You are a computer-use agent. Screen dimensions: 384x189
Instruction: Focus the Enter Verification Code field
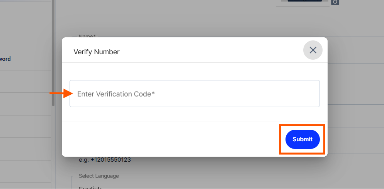point(195,94)
